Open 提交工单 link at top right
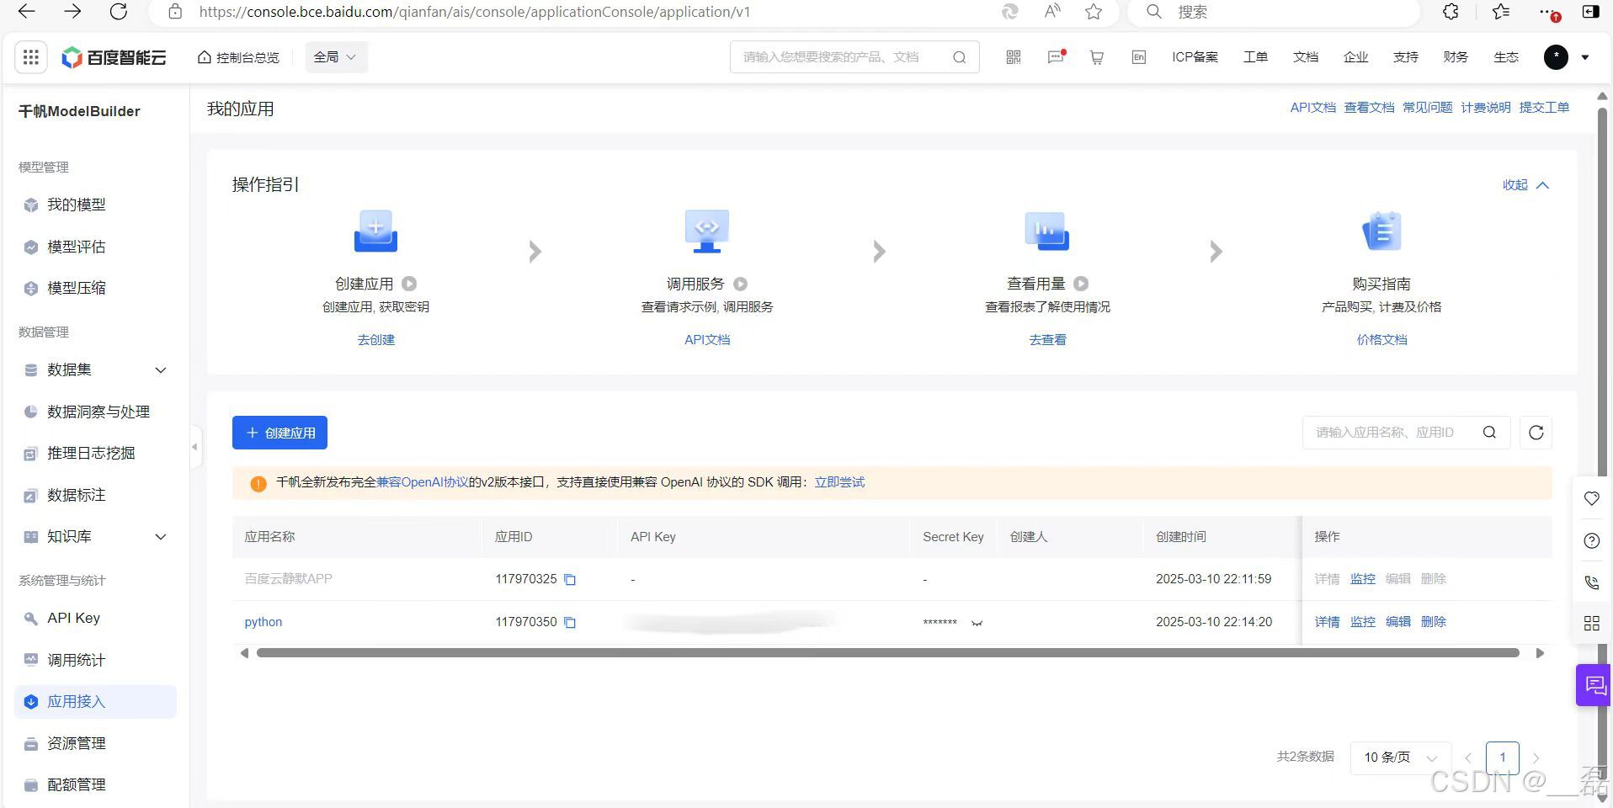This screenshot has width=1613, height=808. click(x=1544, y=108)
